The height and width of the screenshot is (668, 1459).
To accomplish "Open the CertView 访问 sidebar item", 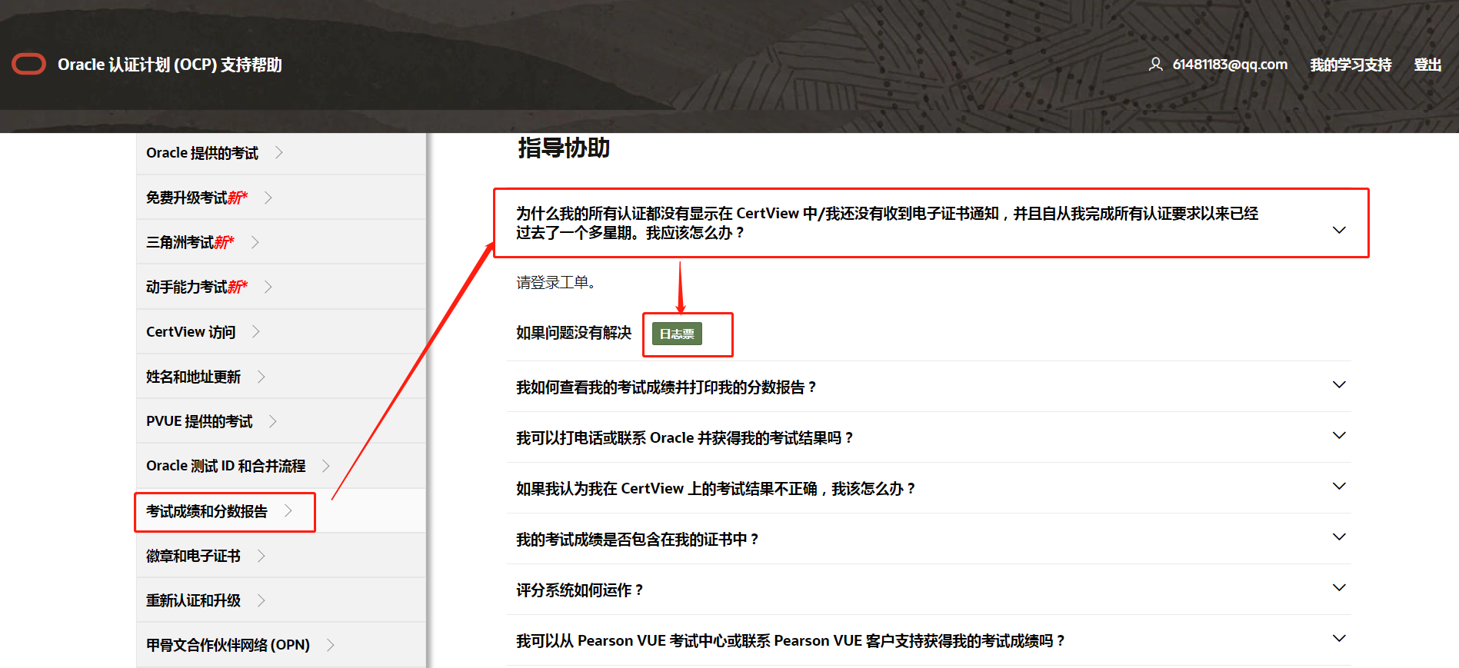I will 281,332.
